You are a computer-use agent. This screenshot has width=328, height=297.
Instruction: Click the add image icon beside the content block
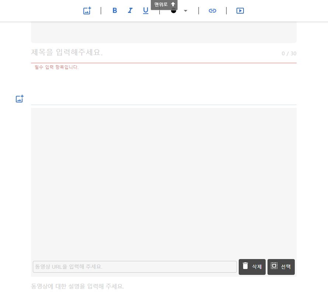(x=20, y=99)
